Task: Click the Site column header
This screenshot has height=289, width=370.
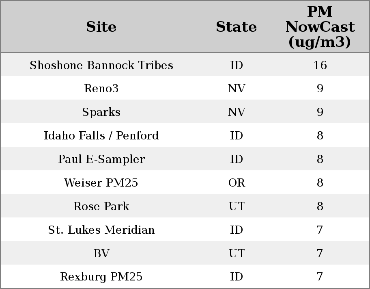Action: point(101,27)
